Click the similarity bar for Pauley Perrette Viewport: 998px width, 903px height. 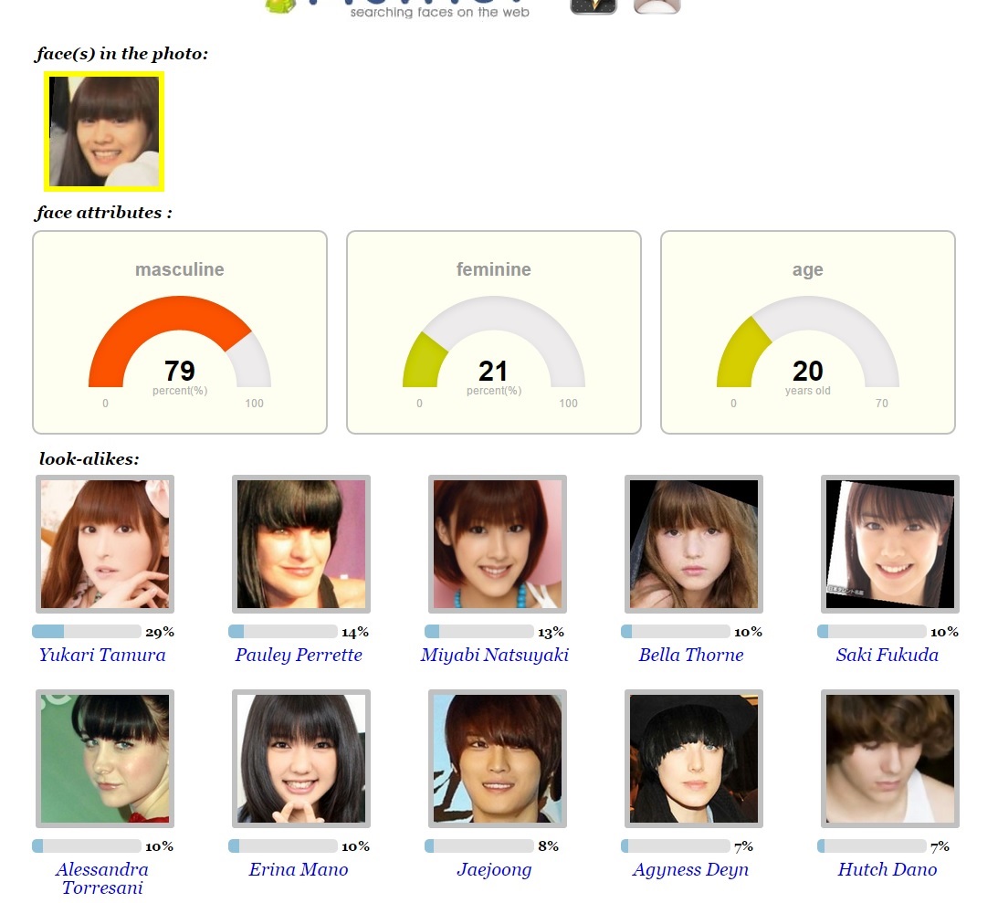click(282, 631)
